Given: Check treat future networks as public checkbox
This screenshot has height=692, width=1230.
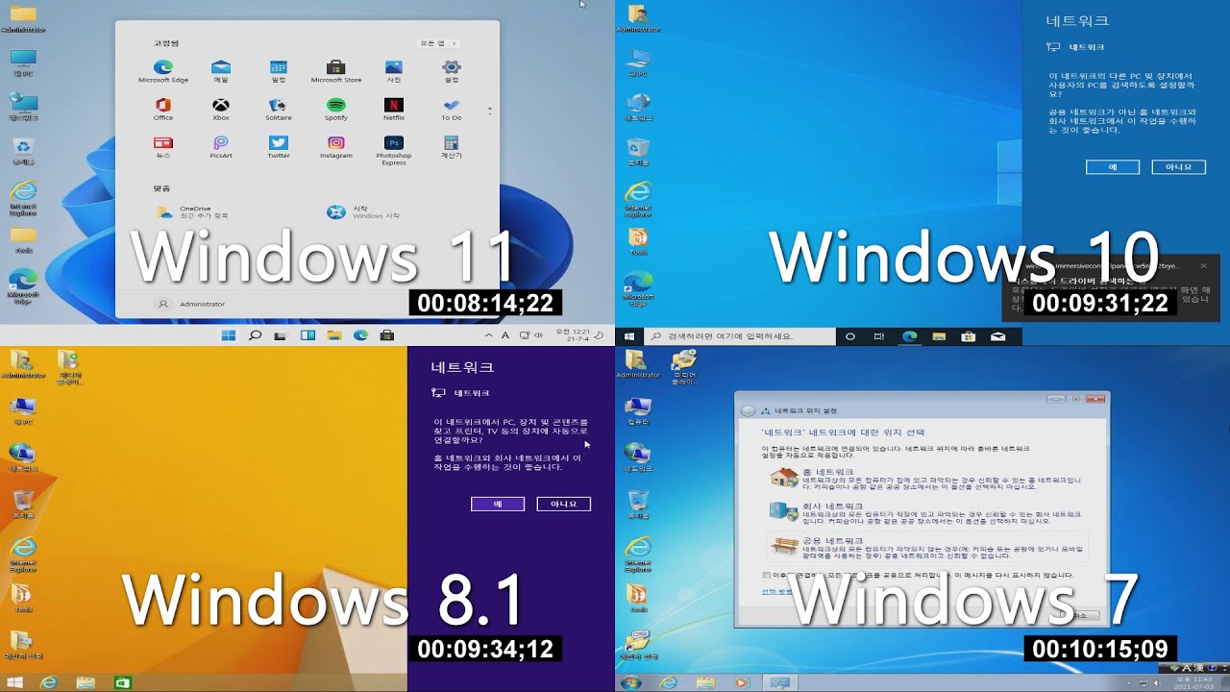Looking at the screenshot, I should pos(766,576).
